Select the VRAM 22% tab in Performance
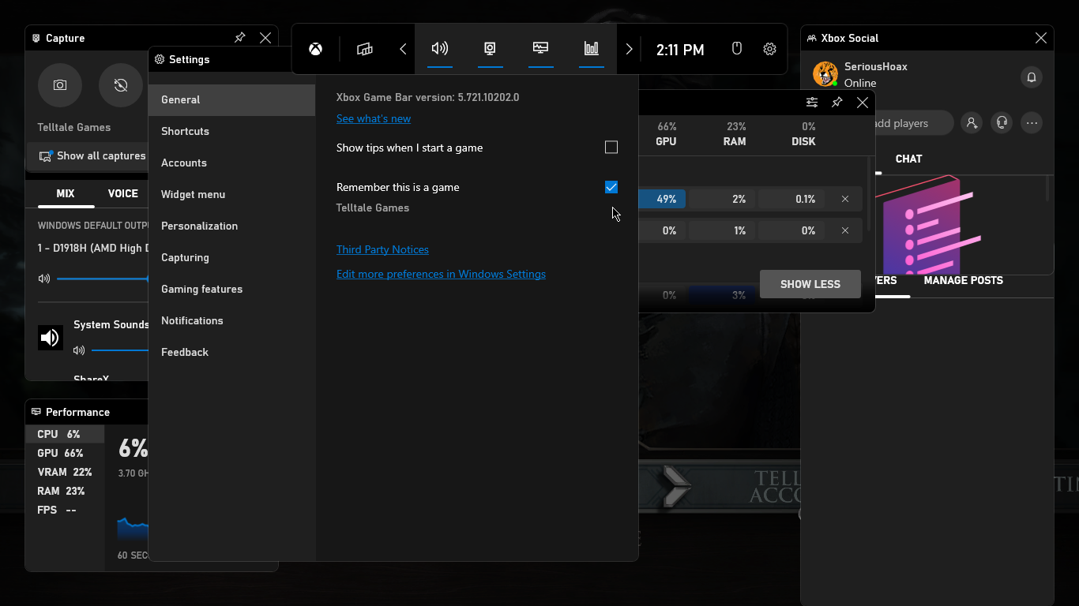 [65, 472]
